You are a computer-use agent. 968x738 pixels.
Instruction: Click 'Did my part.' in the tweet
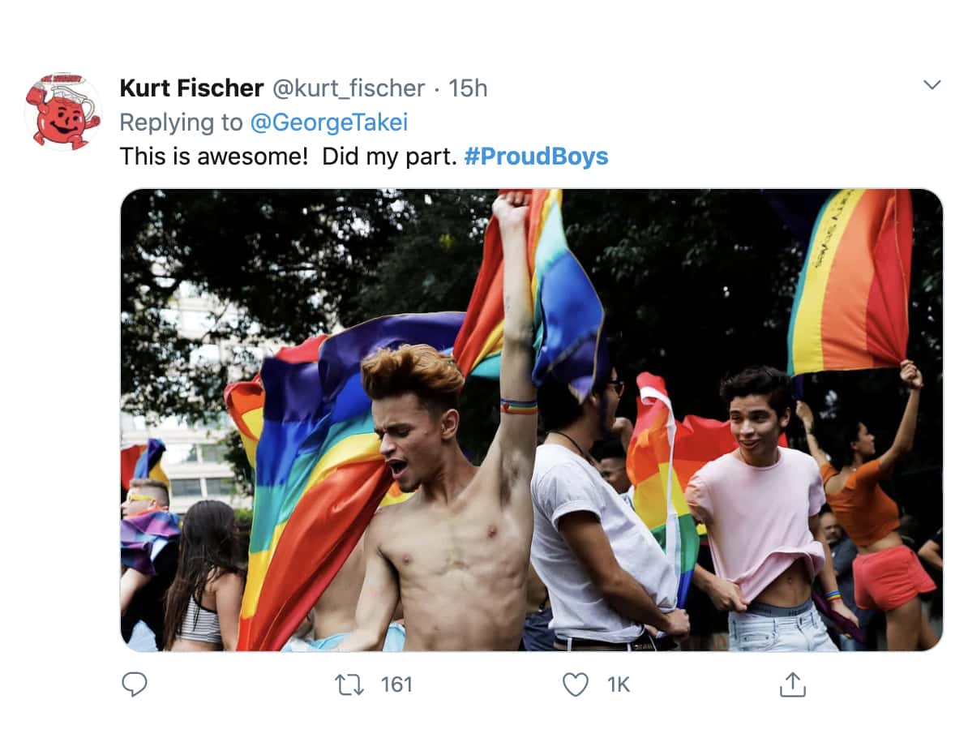389,156
